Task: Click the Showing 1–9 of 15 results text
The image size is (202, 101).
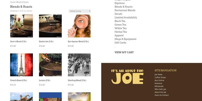Action: pos(21,11)
